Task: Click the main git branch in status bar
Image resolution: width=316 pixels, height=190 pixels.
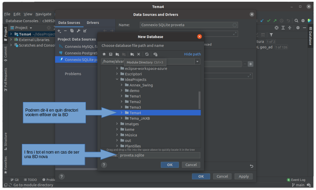Action: click(298, 185)
